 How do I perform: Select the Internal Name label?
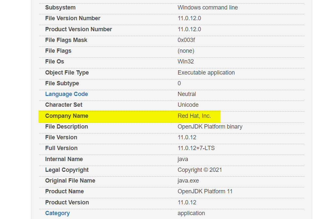(64, 159)
